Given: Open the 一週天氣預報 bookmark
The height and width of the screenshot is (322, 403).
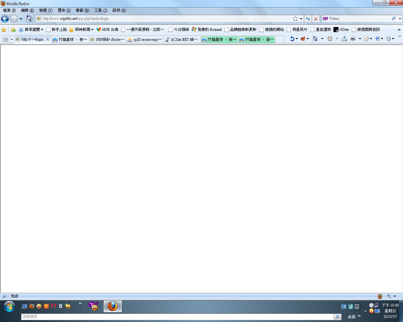Looking at the screenshot, I should (x=143, y=30).
